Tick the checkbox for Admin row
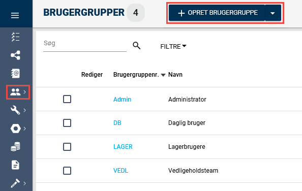This screenshot has width=302, height=191. point(67,99)
